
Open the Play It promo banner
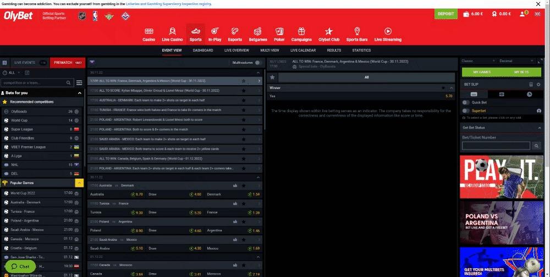pyautogui.click(x=501, y=177)
